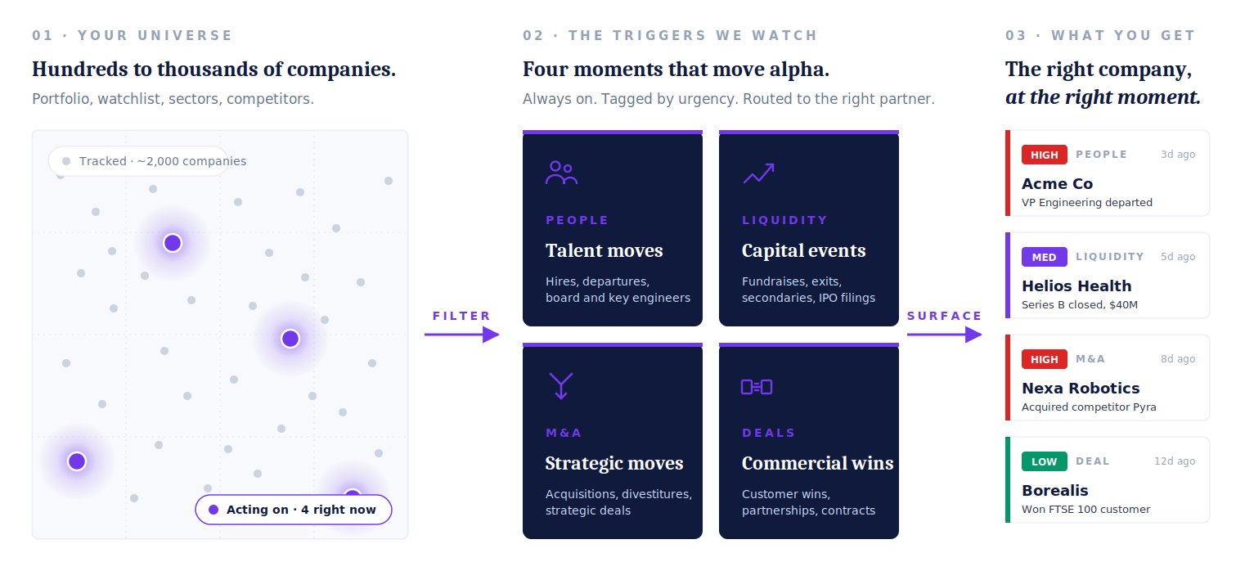The height and width of the screenshot is (562, 1245).
Task: Open the Borealis alert card
Action: (x=1108, y=479)
